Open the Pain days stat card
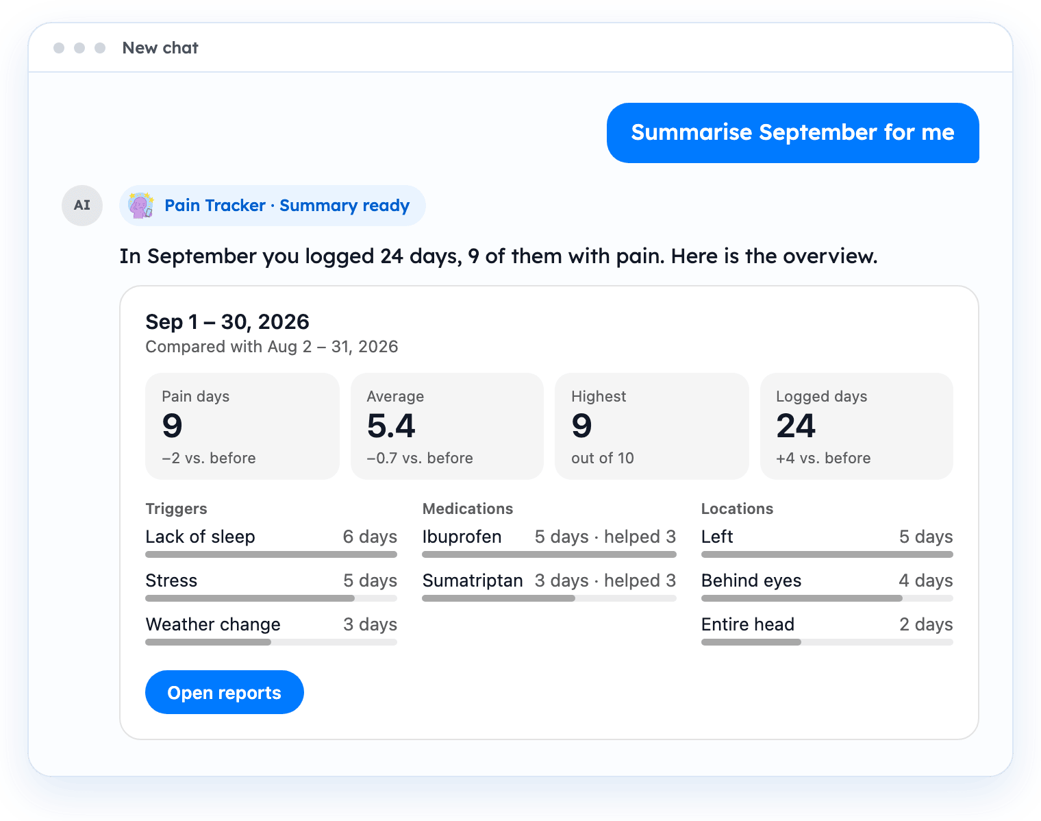This screenshot has height=821, width=1041. click(242, 426)
